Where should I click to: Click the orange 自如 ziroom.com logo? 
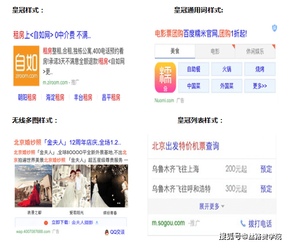tap(26, 66)
